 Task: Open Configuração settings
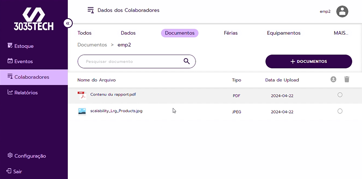(27, 156)
